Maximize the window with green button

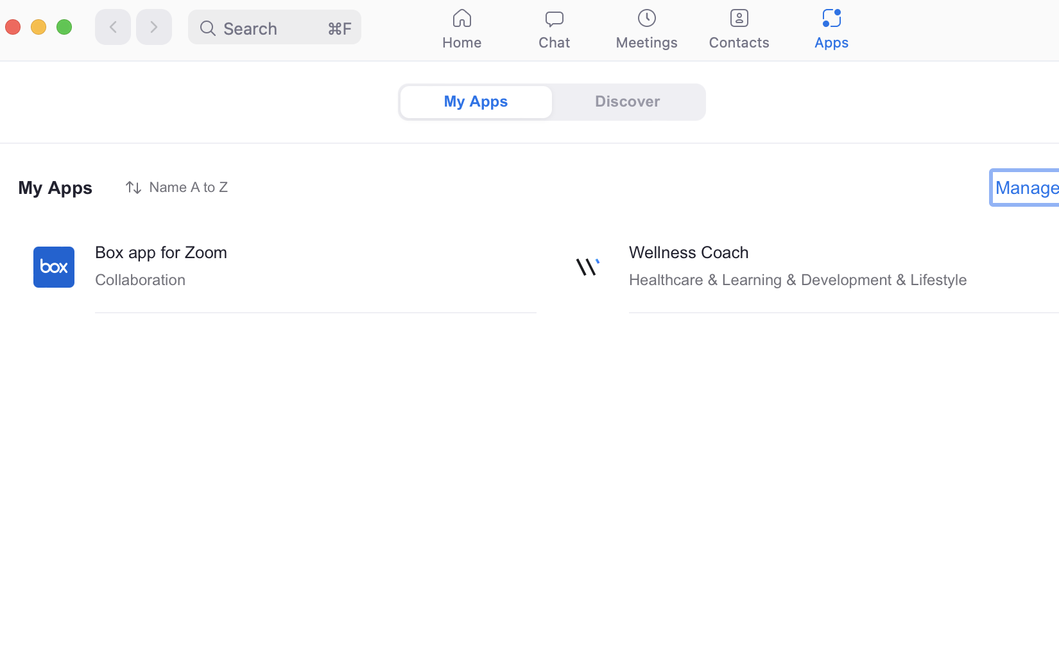tap(64, 27)
